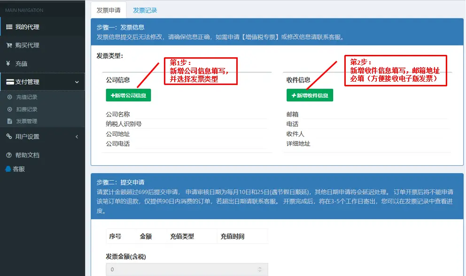Click the green 新增公司信息 button

pos(128,95)
